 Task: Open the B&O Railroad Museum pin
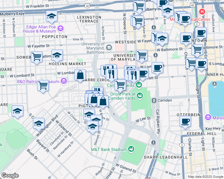point(64,81)
